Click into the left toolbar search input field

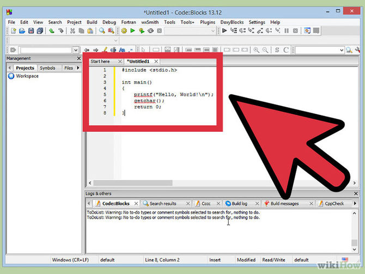(46, 50)
